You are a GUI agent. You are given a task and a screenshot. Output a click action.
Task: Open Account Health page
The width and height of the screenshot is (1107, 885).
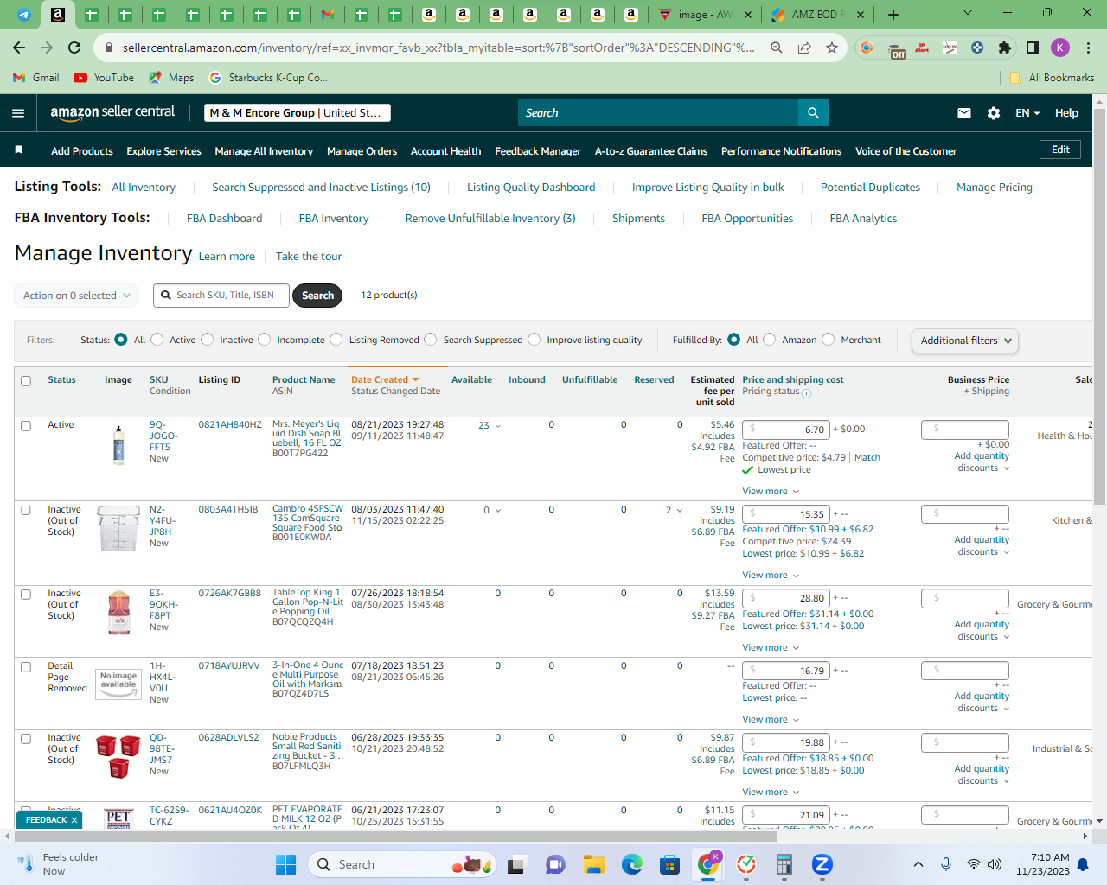click(445, 151)
